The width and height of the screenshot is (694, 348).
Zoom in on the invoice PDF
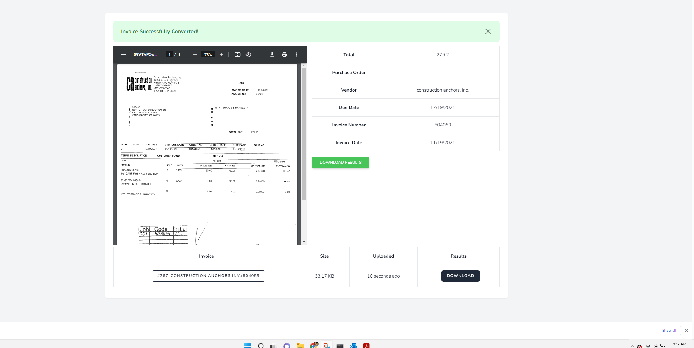tap(221, 54)
